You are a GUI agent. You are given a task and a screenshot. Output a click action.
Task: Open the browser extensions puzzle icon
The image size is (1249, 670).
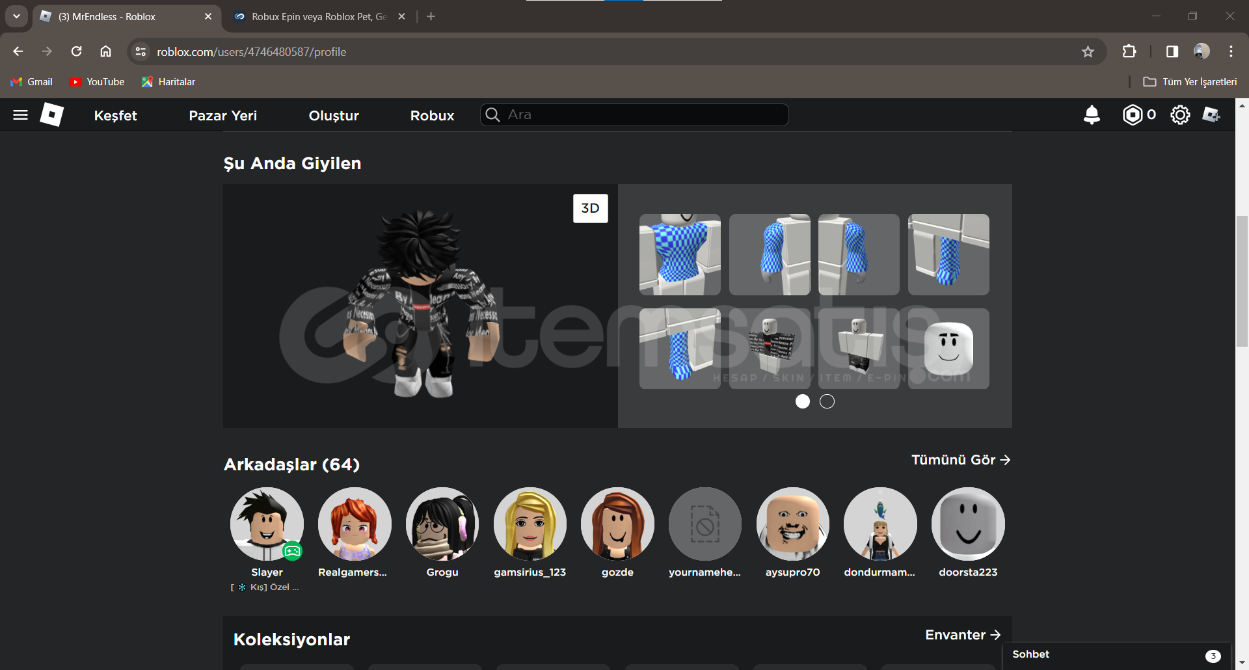pos(1129,51)
